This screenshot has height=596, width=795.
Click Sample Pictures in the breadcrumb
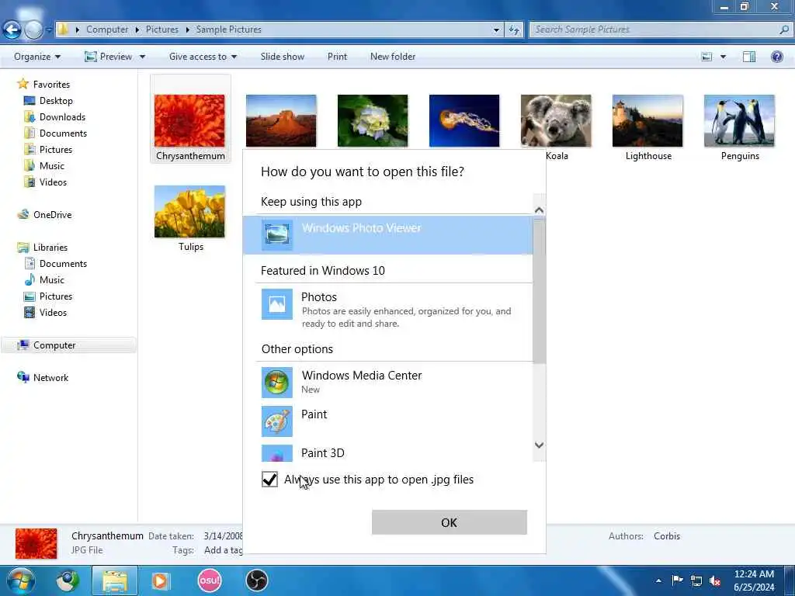pyautogui.click(x=229, y=29)
